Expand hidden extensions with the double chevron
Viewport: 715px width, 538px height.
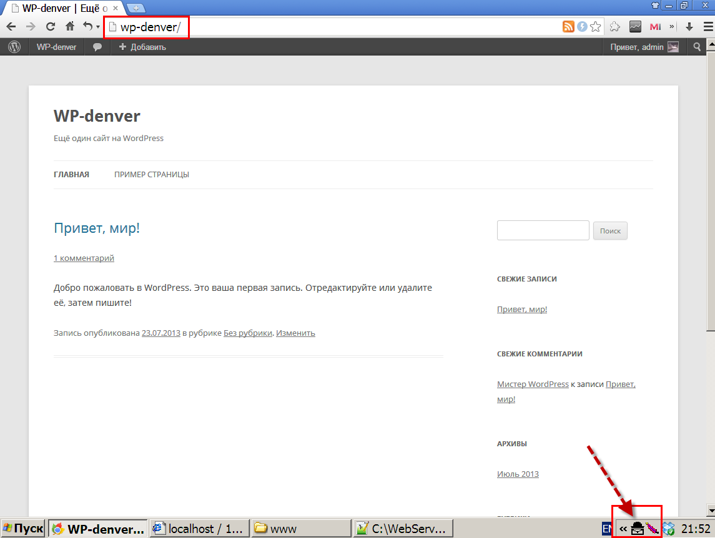pyautogui.click(x=672, y=26)
